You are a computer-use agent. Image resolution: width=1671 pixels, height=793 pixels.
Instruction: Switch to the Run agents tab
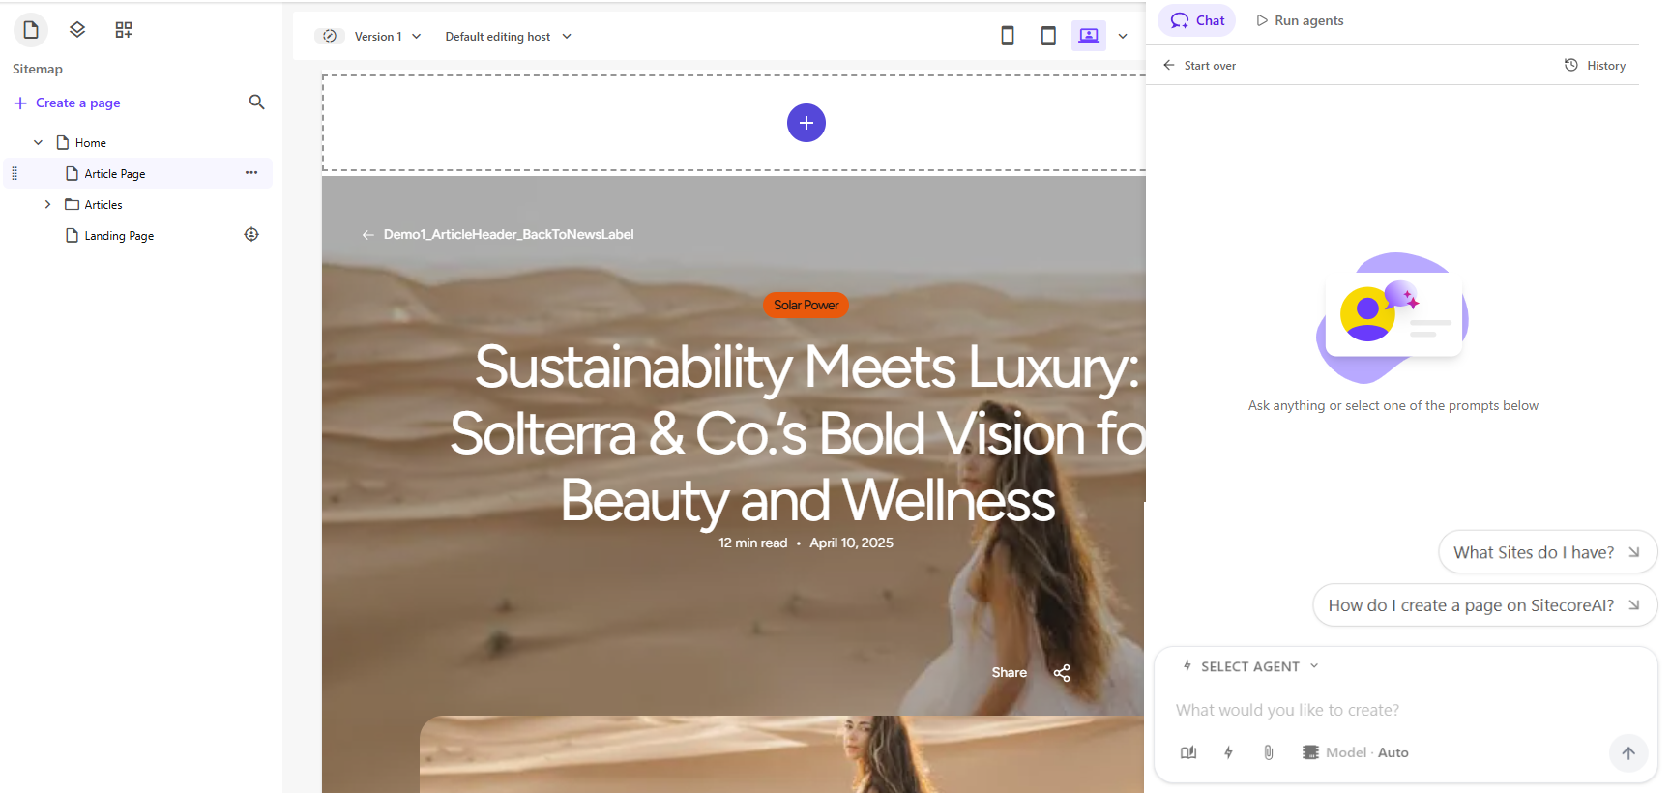[1300, 20]
